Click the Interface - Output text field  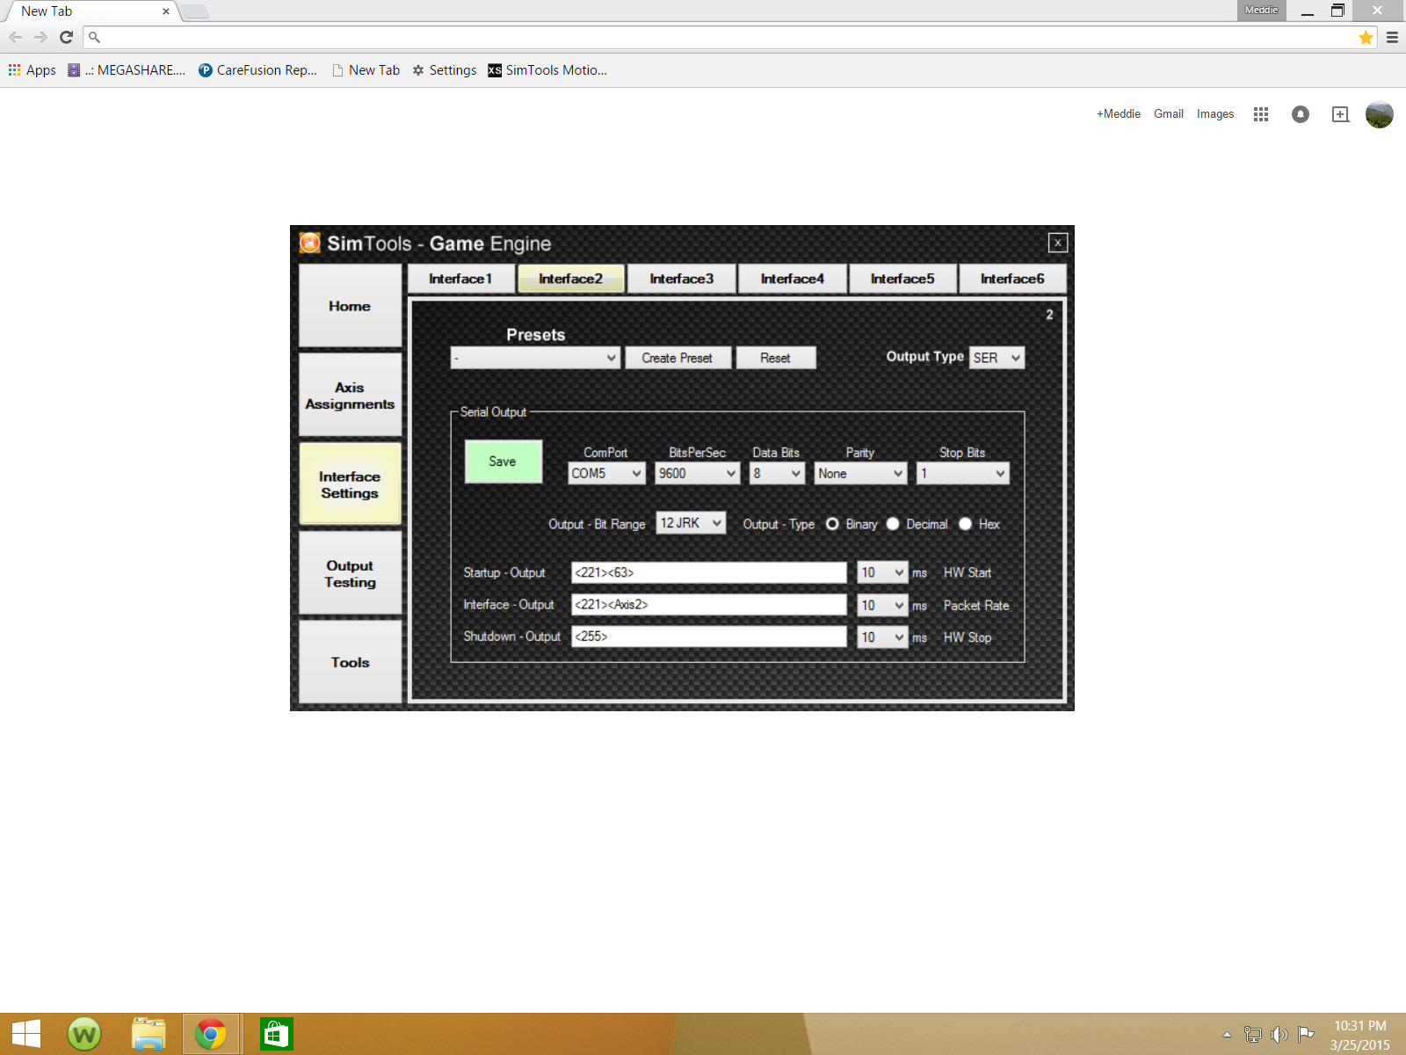pos(709,605)
